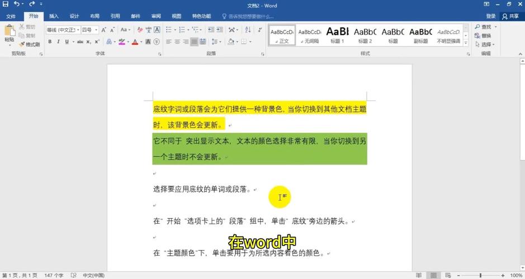
Task: Toggle show/hide paragraph marks
Action: [260, 30]
